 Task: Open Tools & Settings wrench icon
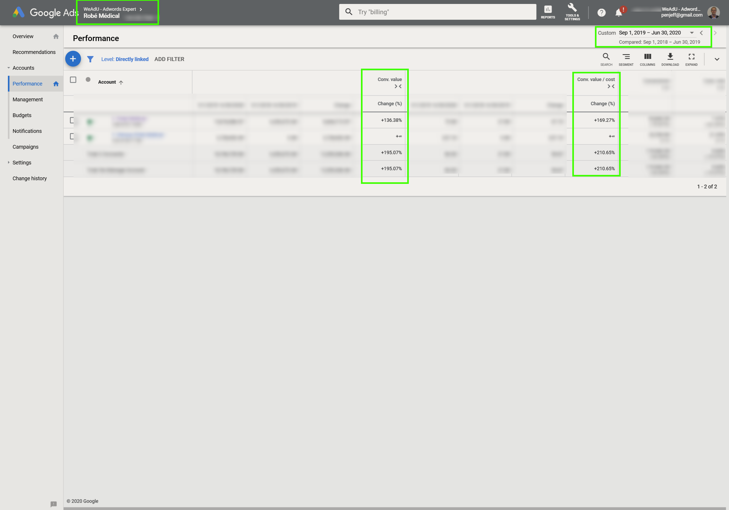572,12
